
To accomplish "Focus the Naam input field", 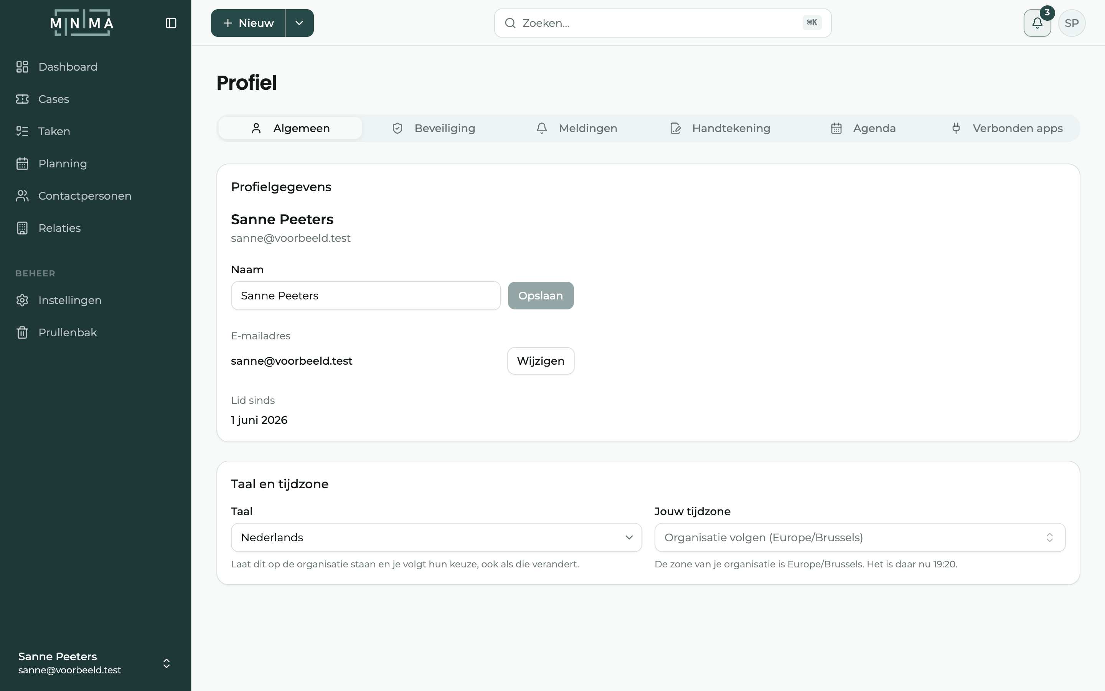I will 366,296.
